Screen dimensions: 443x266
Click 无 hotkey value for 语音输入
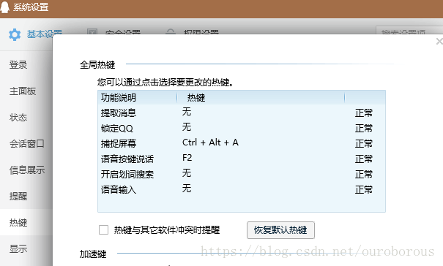pos(187,188)
